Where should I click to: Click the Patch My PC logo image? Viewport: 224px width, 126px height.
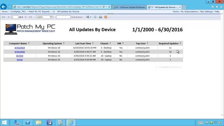(x=30, y=29)
